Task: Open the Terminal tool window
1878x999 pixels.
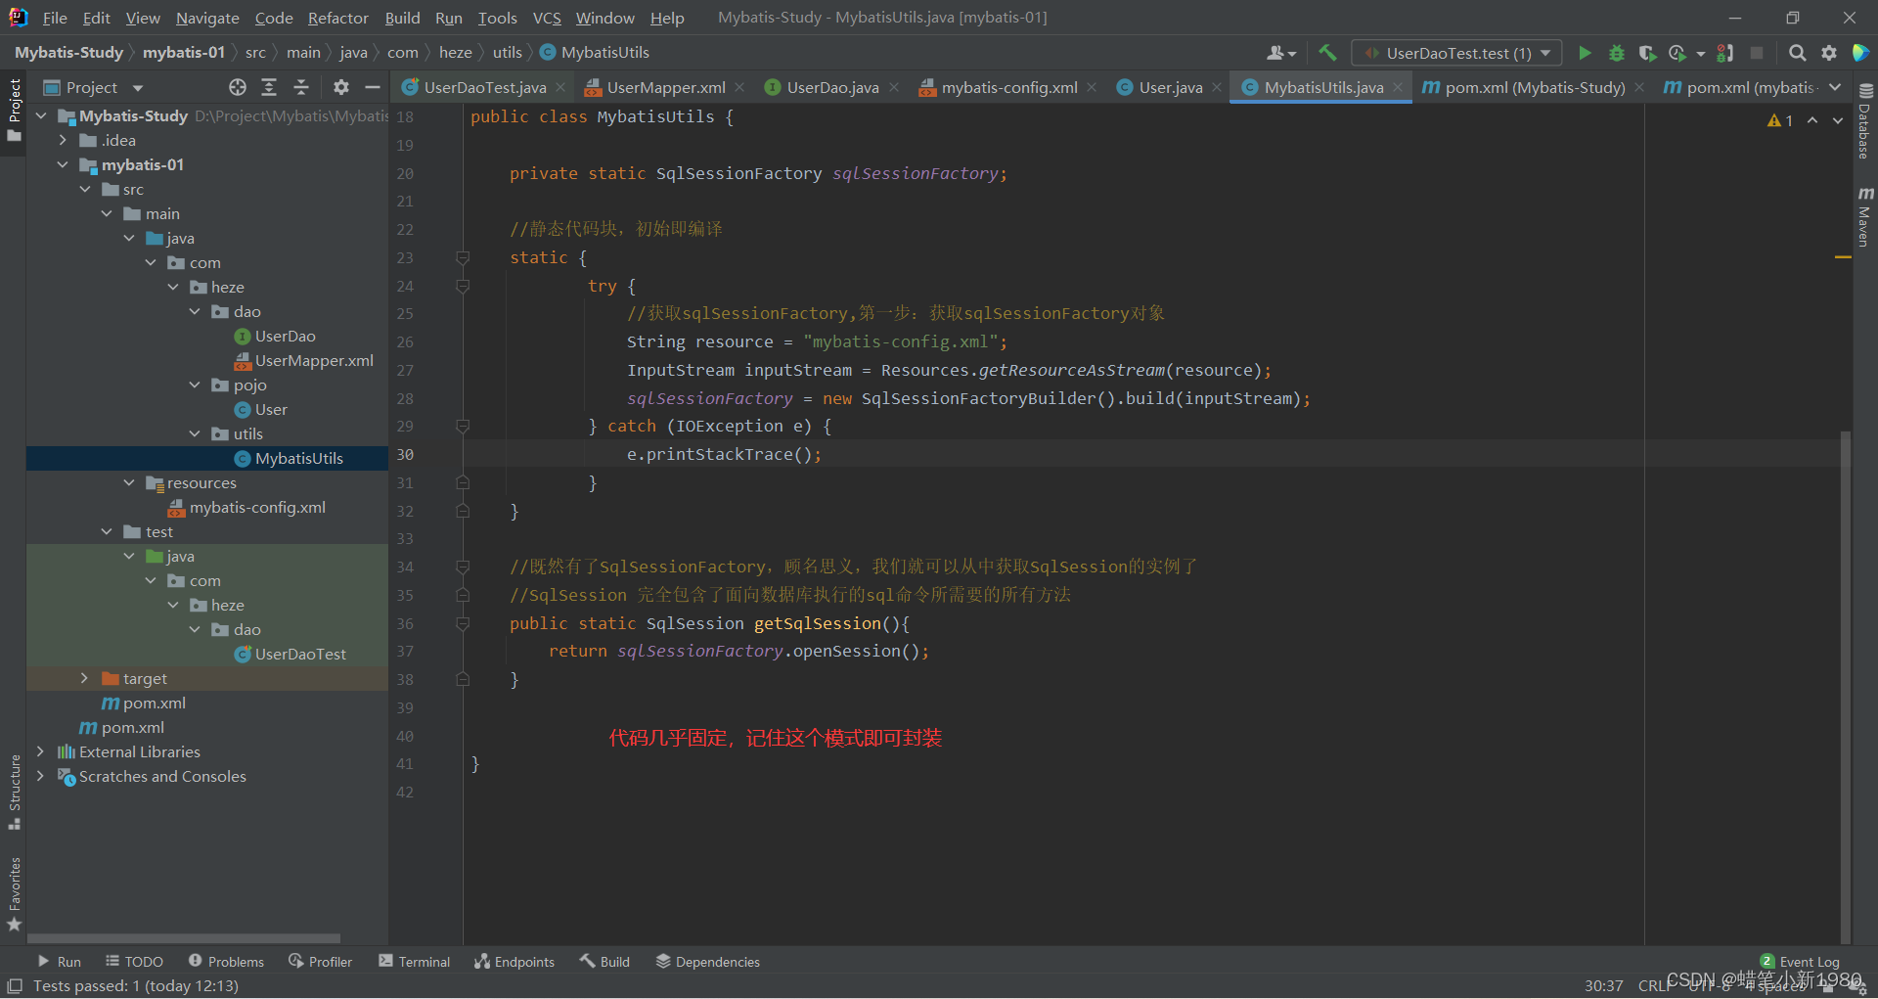Action: (414, 962)
